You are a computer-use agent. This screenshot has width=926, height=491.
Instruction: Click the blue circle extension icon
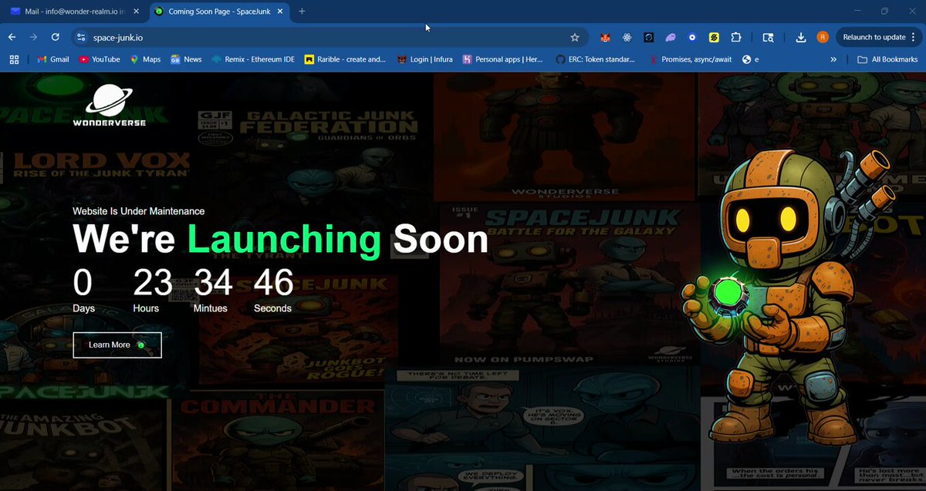pyautogui.click(x=692, y=37)
